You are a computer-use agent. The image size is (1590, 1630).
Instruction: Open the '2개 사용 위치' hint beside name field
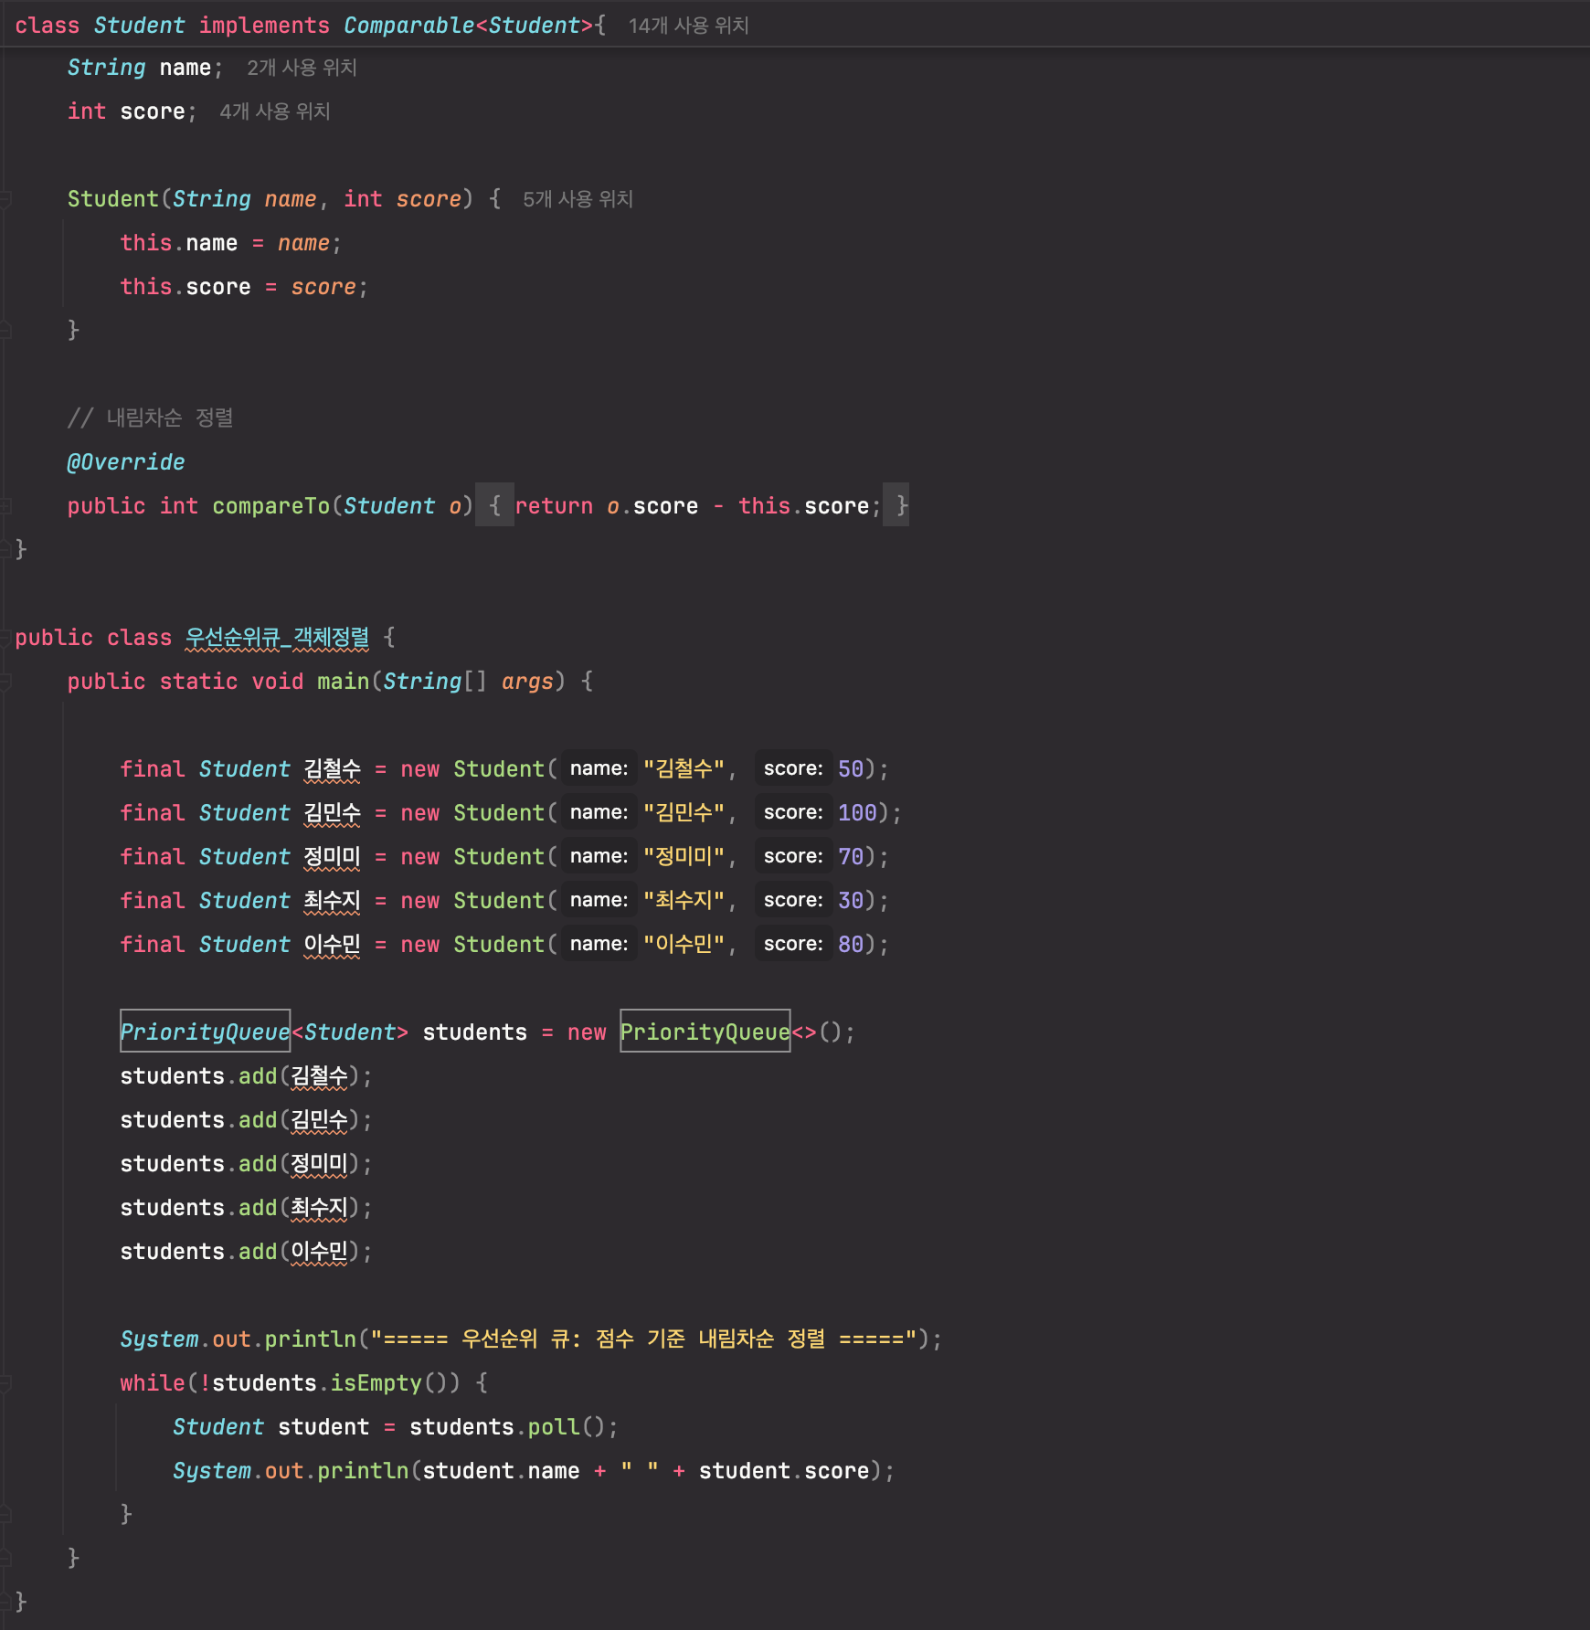[x=302, y=68]
